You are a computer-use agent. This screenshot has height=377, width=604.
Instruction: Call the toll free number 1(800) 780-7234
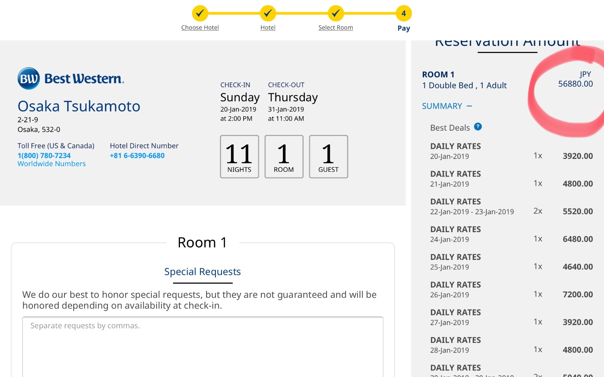pos(44,156)
